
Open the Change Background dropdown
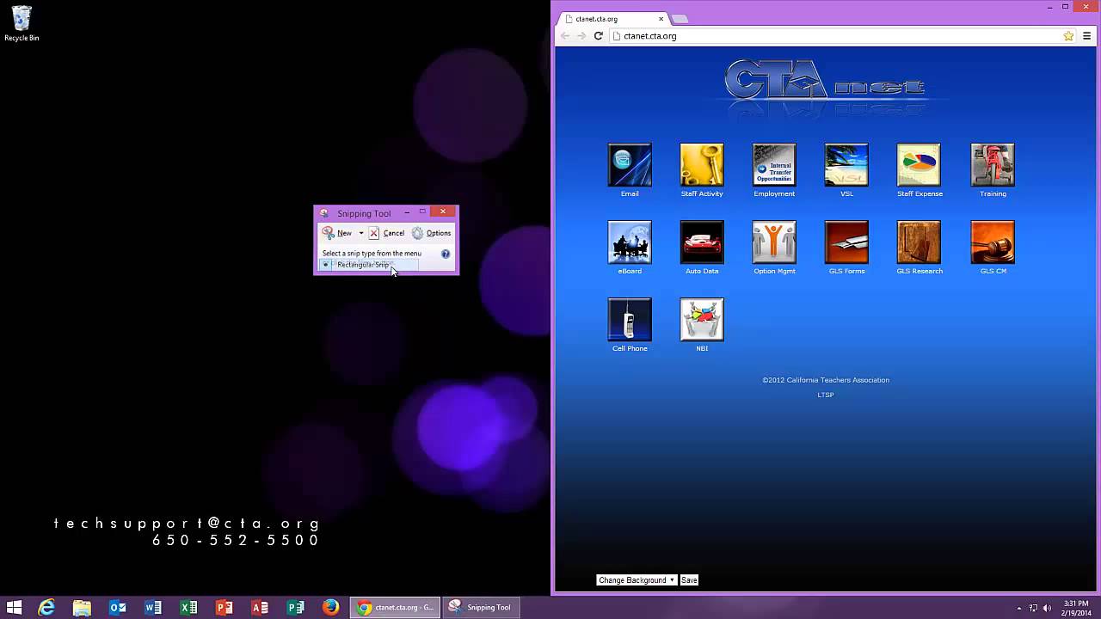(x=637, y=580)
